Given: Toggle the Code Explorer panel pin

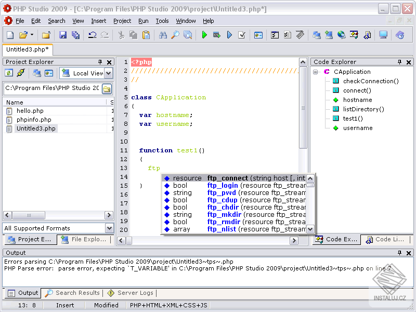Looking at the screenshot, I should click(400, 62).
